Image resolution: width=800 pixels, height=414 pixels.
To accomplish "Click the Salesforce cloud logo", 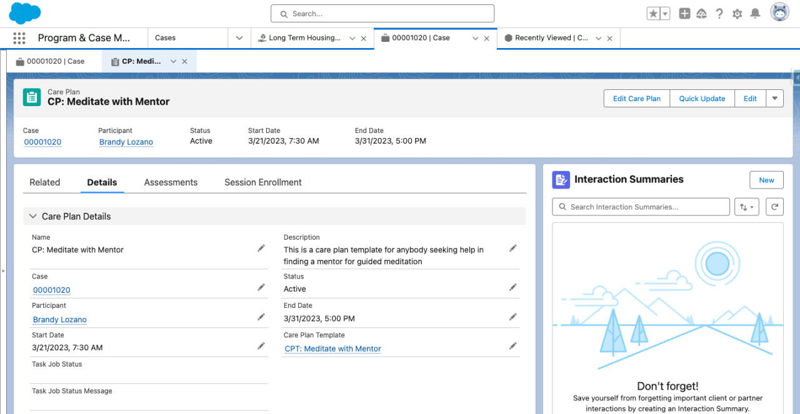I will coord(25,13).
